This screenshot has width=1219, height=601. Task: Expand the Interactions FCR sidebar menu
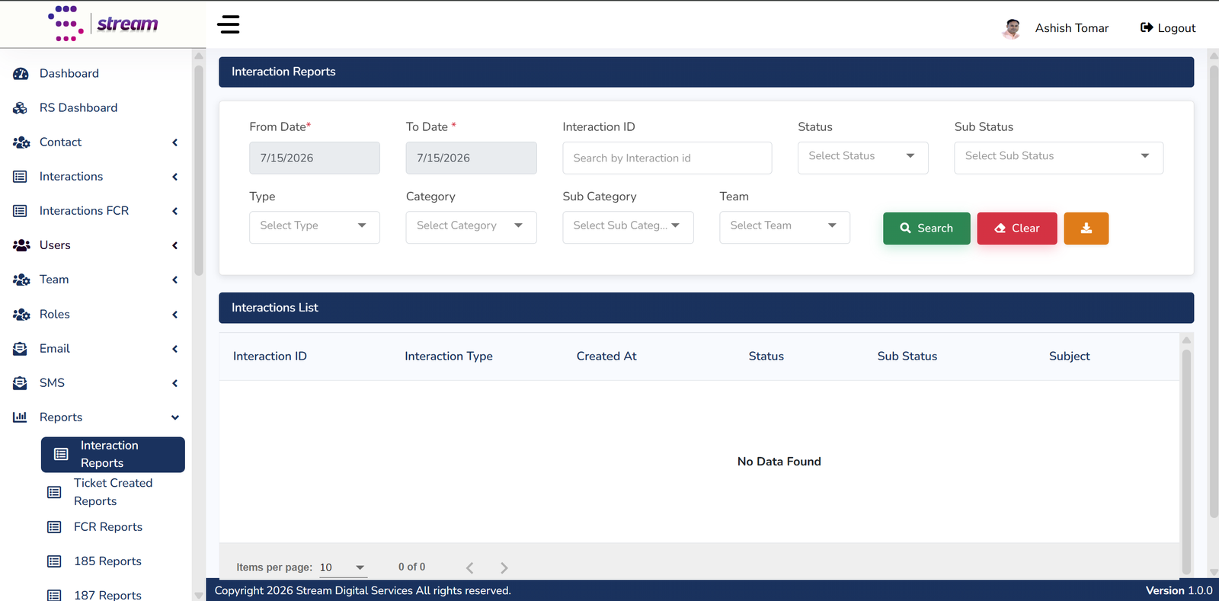pyautogui.click(x=96, y=211)
